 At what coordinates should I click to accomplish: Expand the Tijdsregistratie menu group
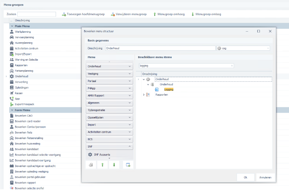pos(130,110)
